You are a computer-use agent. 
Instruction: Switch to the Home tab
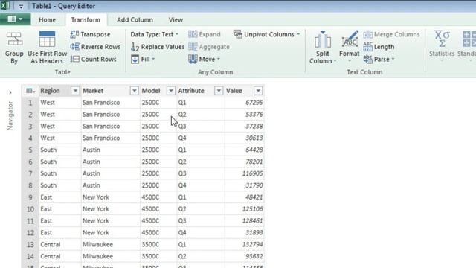[x=47, y=20]
